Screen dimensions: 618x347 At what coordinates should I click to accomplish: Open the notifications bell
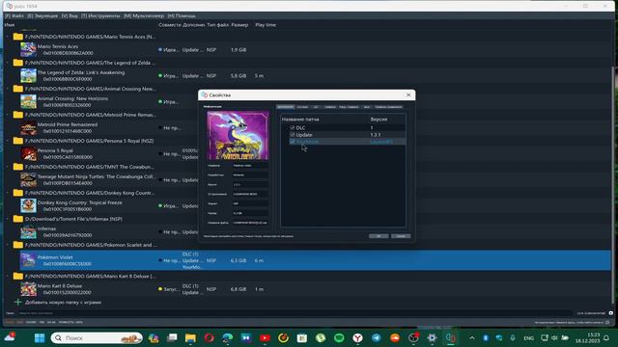[x=606, y=338]
